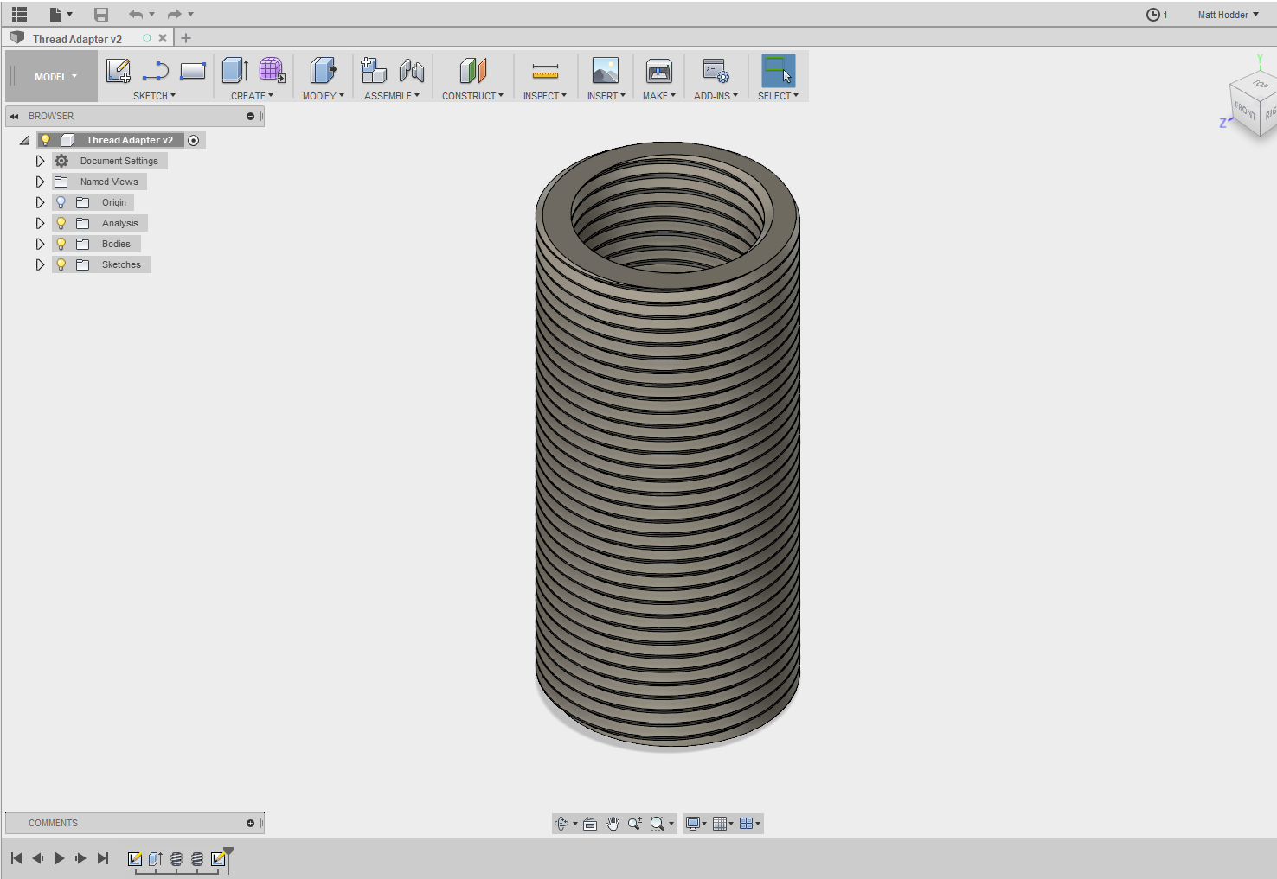Viewport: 1277px width, 879px height.
Task: Open the job status clock icon
Action: point(1152,15)
